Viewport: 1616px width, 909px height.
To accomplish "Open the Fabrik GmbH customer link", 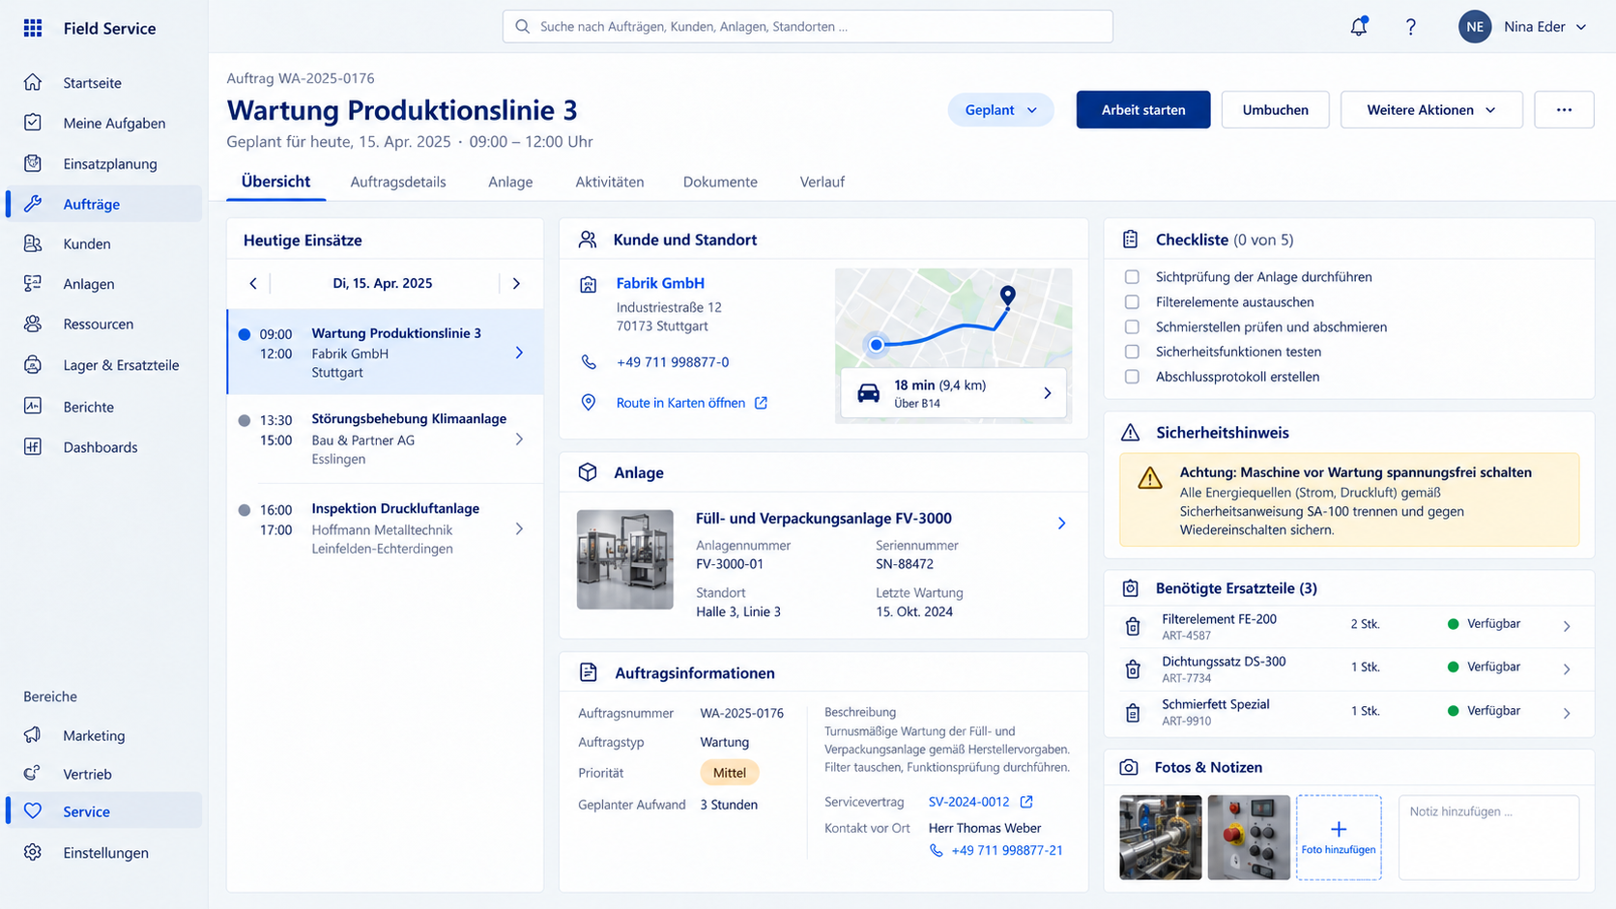I will click(660, 283).
